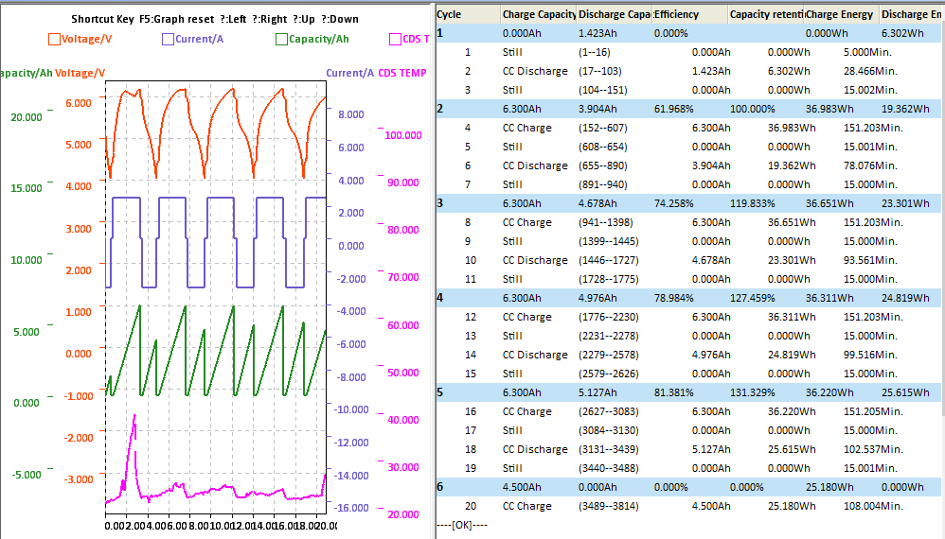Collapse the Cycle 4 group row
Viewport: 945px width, 539px height.
(x=440, y=298)
